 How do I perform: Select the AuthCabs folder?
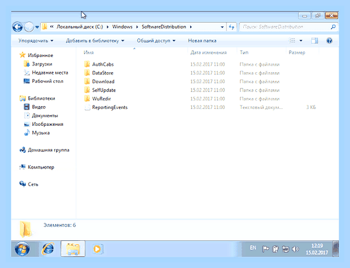[x=103, y=64]
